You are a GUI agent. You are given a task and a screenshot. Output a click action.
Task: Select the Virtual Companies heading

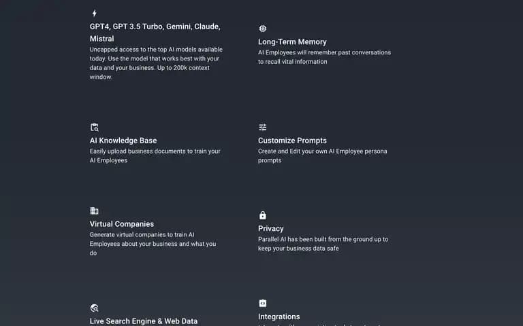click(x=122, y=224)
